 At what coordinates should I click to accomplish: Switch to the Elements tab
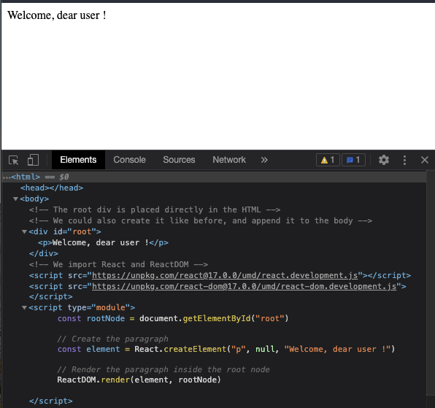(x=78, y=160)
